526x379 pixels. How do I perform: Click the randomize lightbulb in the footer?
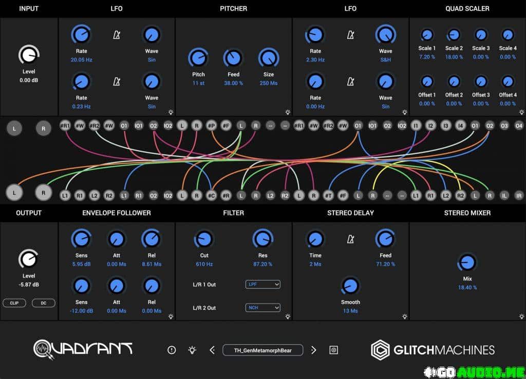(x=193, y=350)
